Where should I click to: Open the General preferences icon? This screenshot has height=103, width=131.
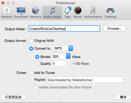click(7, 10)
